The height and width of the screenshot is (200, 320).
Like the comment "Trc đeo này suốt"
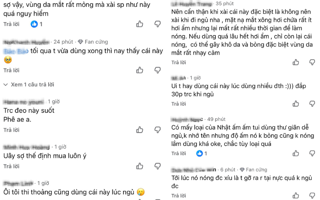[140, 130]
